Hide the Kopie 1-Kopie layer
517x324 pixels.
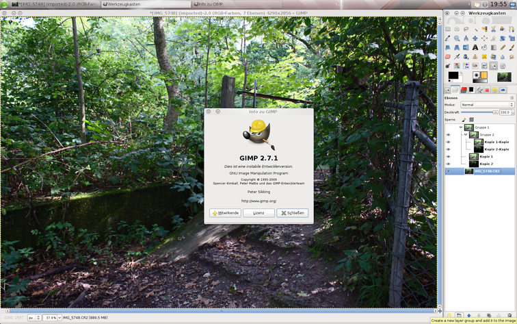tap(449, 142)
